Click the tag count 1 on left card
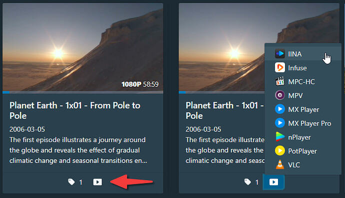 pos(80,182)
